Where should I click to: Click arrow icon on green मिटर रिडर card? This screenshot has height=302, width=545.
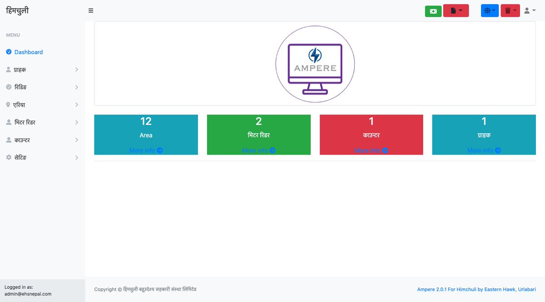point(272,150)
